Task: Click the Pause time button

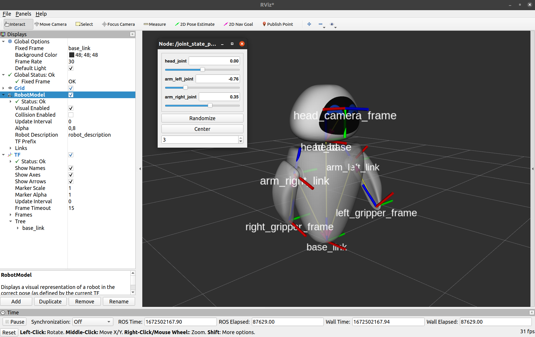Action: coord(14,322)
